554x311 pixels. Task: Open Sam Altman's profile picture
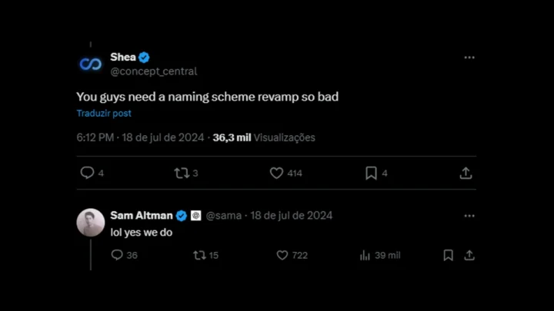coord(91,222)
